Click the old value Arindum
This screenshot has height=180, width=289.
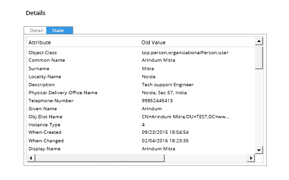pyautogui.click(x=152, y=109)
